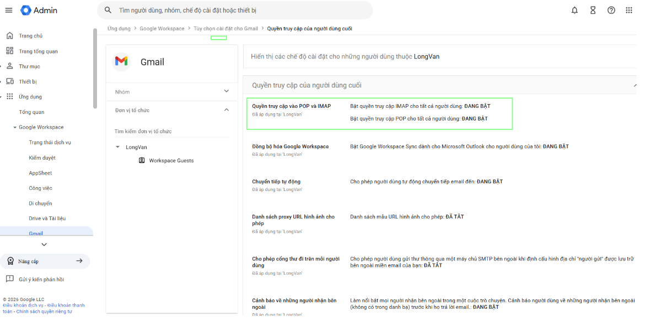The height and width of the screenshot is (322, 661).
Task: Click Nâng cấp upgrade button
Action: click(45, 261)
